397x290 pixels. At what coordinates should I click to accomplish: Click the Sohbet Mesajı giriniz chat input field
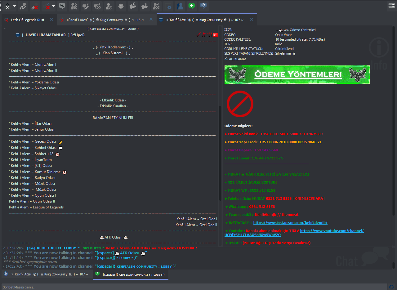[194, 287]
